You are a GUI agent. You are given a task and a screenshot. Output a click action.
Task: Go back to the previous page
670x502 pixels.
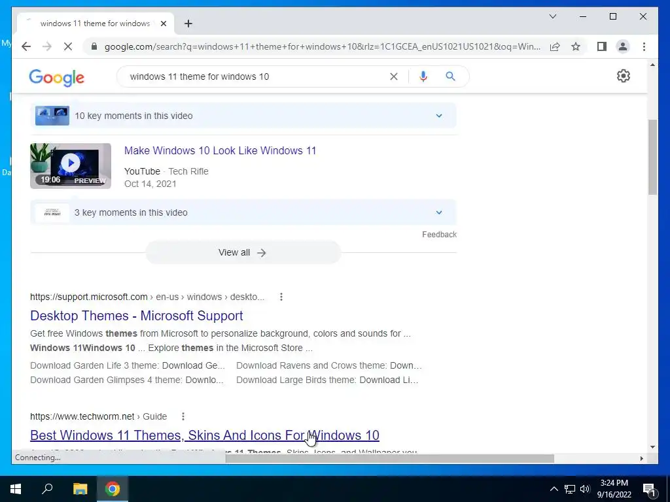(26, 46)
